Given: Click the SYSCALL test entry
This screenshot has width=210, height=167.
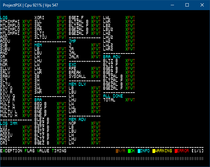Looking at the screenshot, I should click(x=77, y=76).
